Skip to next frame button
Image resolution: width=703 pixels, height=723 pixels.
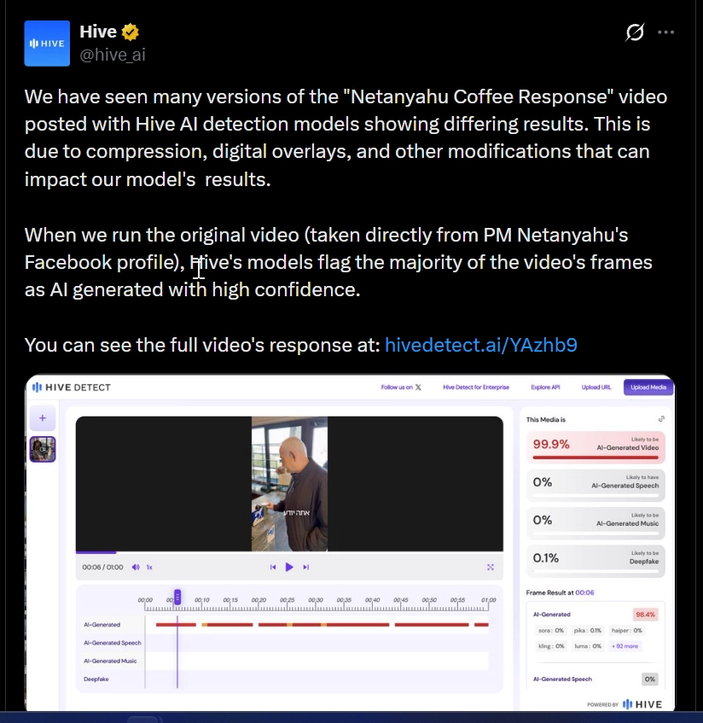coord(305,567)
